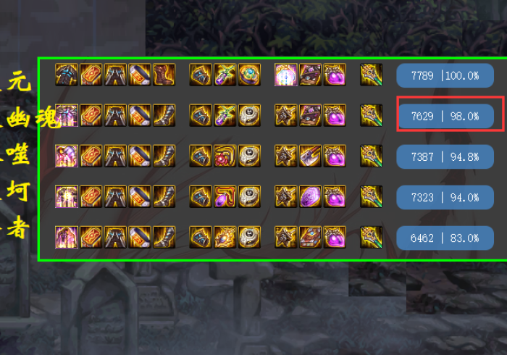Pick the glowing white lantern icon in top row
This screenshot has height=355, width=507.
click(285, 75)
